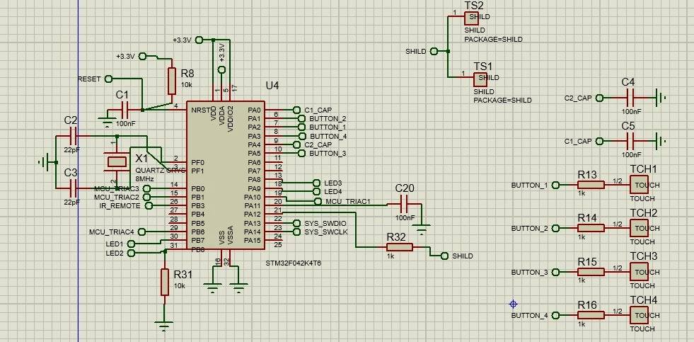The image size is (694, 342).
Task: Select resistor R32 going to SHILD
Action: [399, 247]
